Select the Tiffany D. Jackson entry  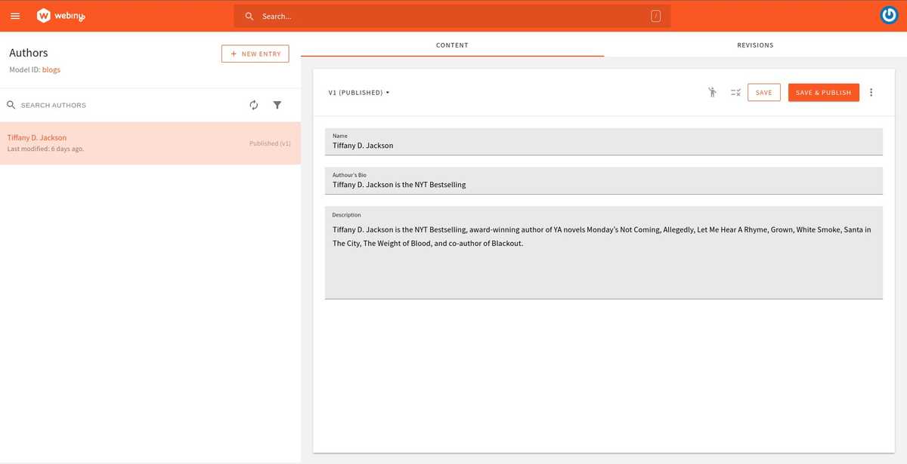[x=113, y=142]
